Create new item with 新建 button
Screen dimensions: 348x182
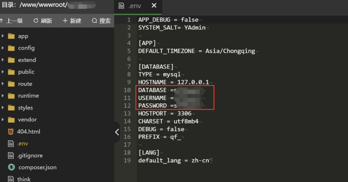pyautogui.click(x=72, y=21)
